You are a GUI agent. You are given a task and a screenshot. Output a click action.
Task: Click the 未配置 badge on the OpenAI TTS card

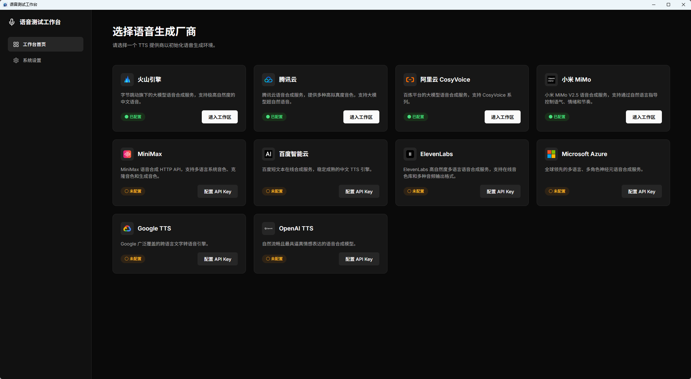(274, 259)
